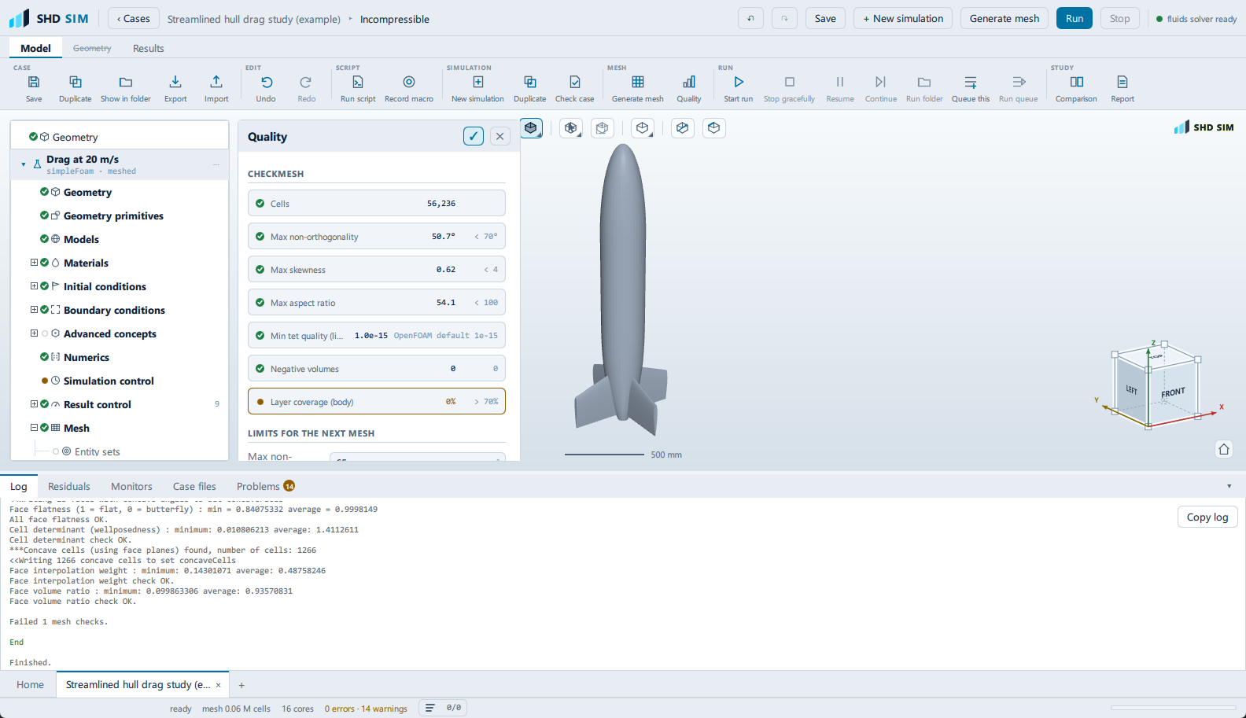The image size is (1246, 718).
Task: Click the FRONT face of orientation cube
Action: (x=1173, y=392)
